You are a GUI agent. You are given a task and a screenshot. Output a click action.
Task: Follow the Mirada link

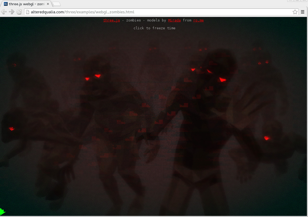coord(174,20)
